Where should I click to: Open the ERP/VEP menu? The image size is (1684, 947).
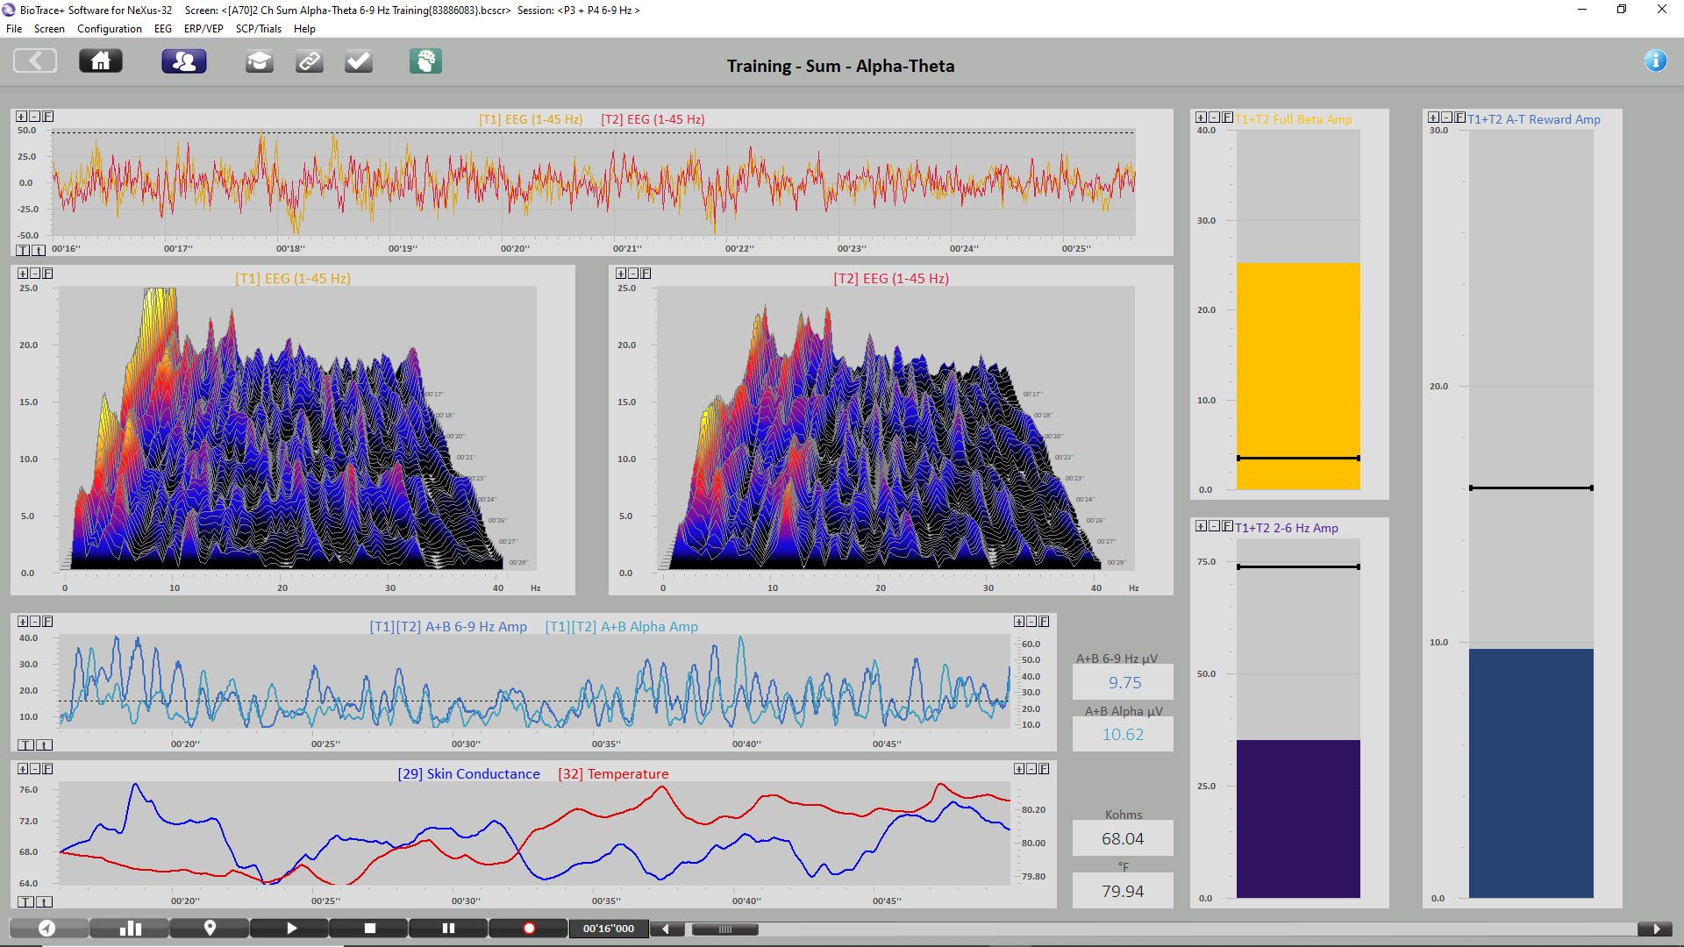click(203, 29)
